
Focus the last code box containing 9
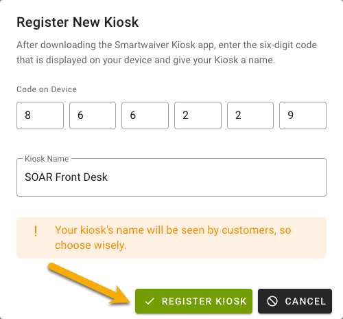(x=303, y=115)
